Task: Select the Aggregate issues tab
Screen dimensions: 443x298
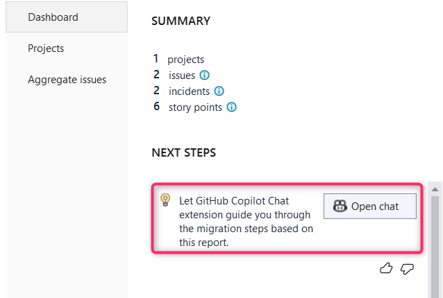Action: (x=67, y=80)
